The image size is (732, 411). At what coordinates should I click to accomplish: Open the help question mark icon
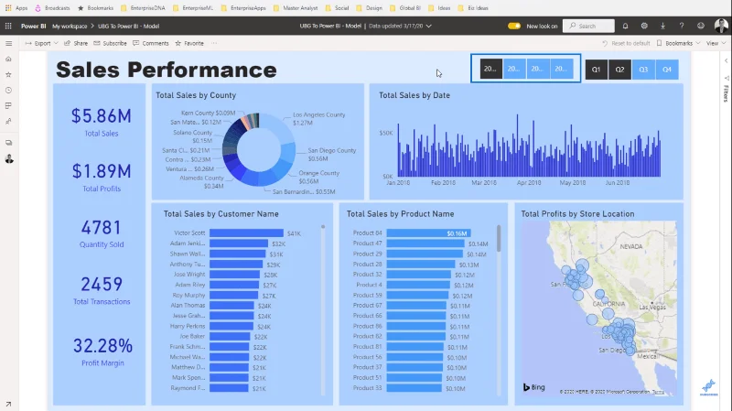pyautogui.click(x=682, y=27)
